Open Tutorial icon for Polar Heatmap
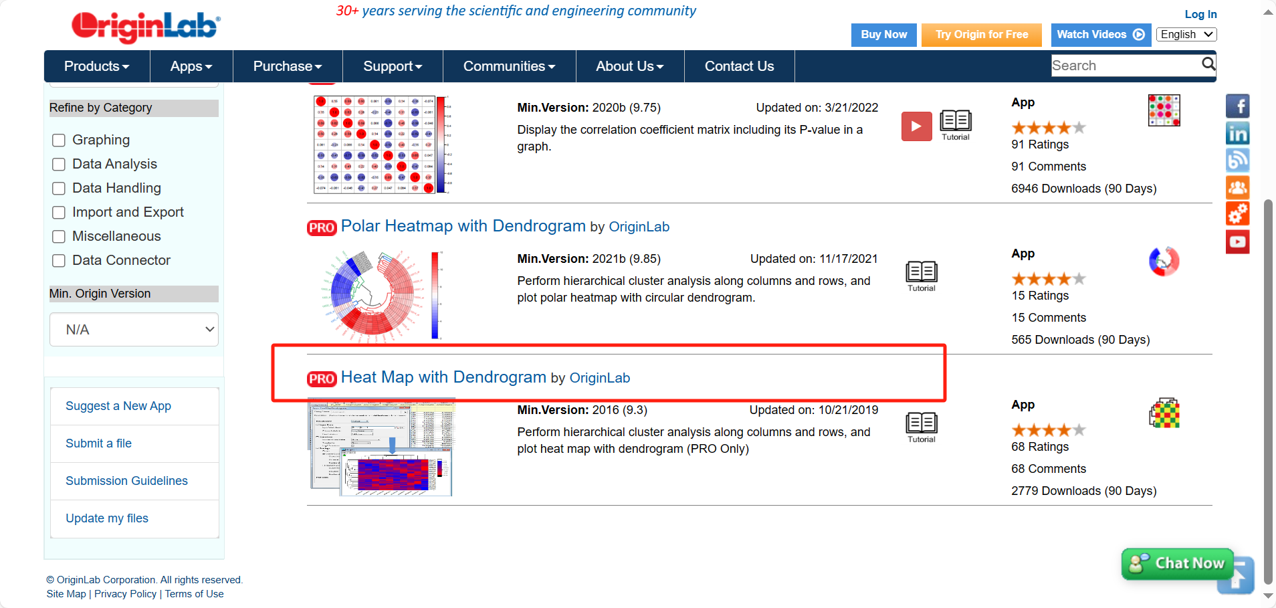 [x=921, y=276]
